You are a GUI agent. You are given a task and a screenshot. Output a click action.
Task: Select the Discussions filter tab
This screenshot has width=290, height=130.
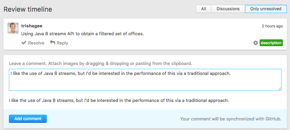pos(228,9)
